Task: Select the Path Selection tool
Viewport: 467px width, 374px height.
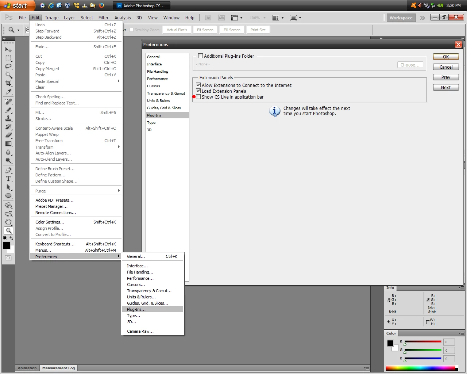Action: click(8, 187)
